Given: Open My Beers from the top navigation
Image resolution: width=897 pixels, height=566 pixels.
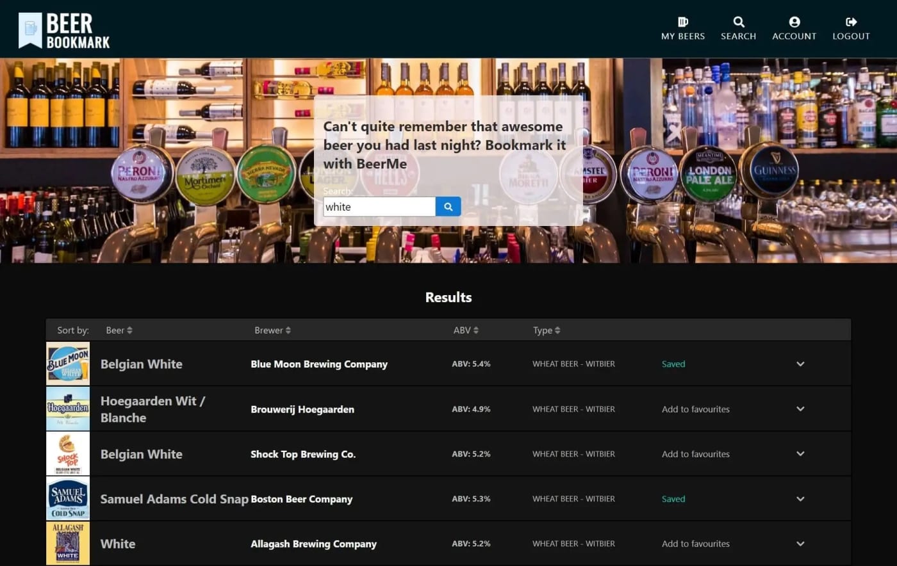Looking at the screenshot, I should click(x=682, y=29).
